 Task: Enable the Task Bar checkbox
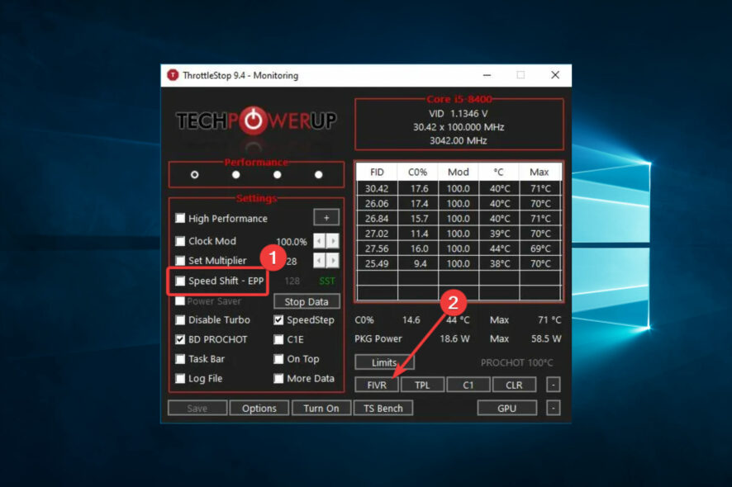(180, 359)
